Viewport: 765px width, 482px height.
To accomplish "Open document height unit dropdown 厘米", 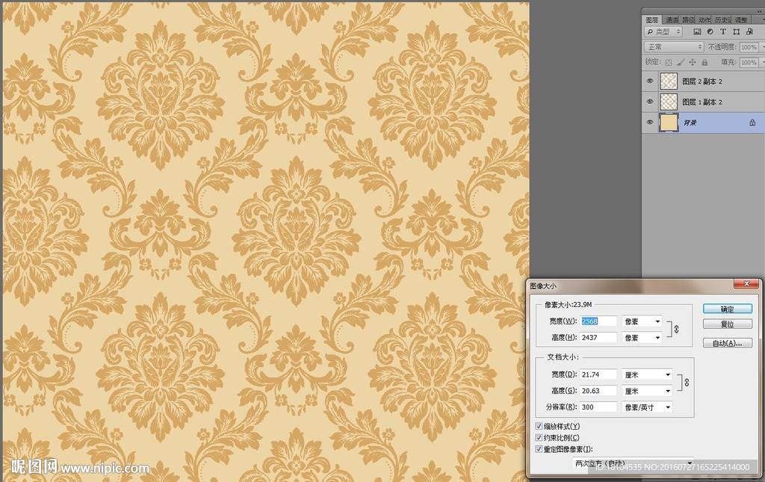I will click(647, 391).
